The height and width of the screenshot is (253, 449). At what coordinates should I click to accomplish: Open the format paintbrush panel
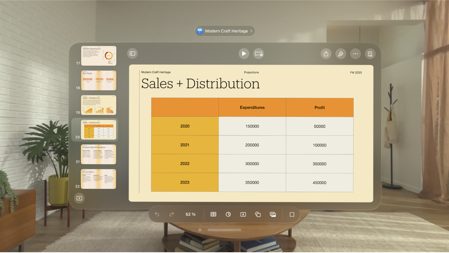[340, 54]
